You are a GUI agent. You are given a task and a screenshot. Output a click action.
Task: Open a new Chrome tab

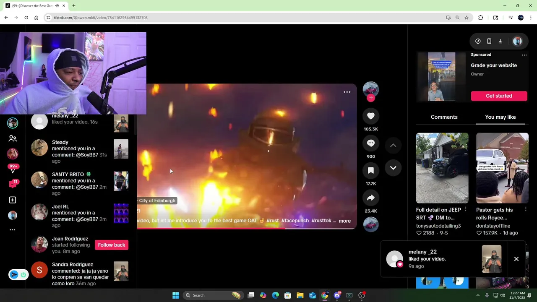click(74, 6)
